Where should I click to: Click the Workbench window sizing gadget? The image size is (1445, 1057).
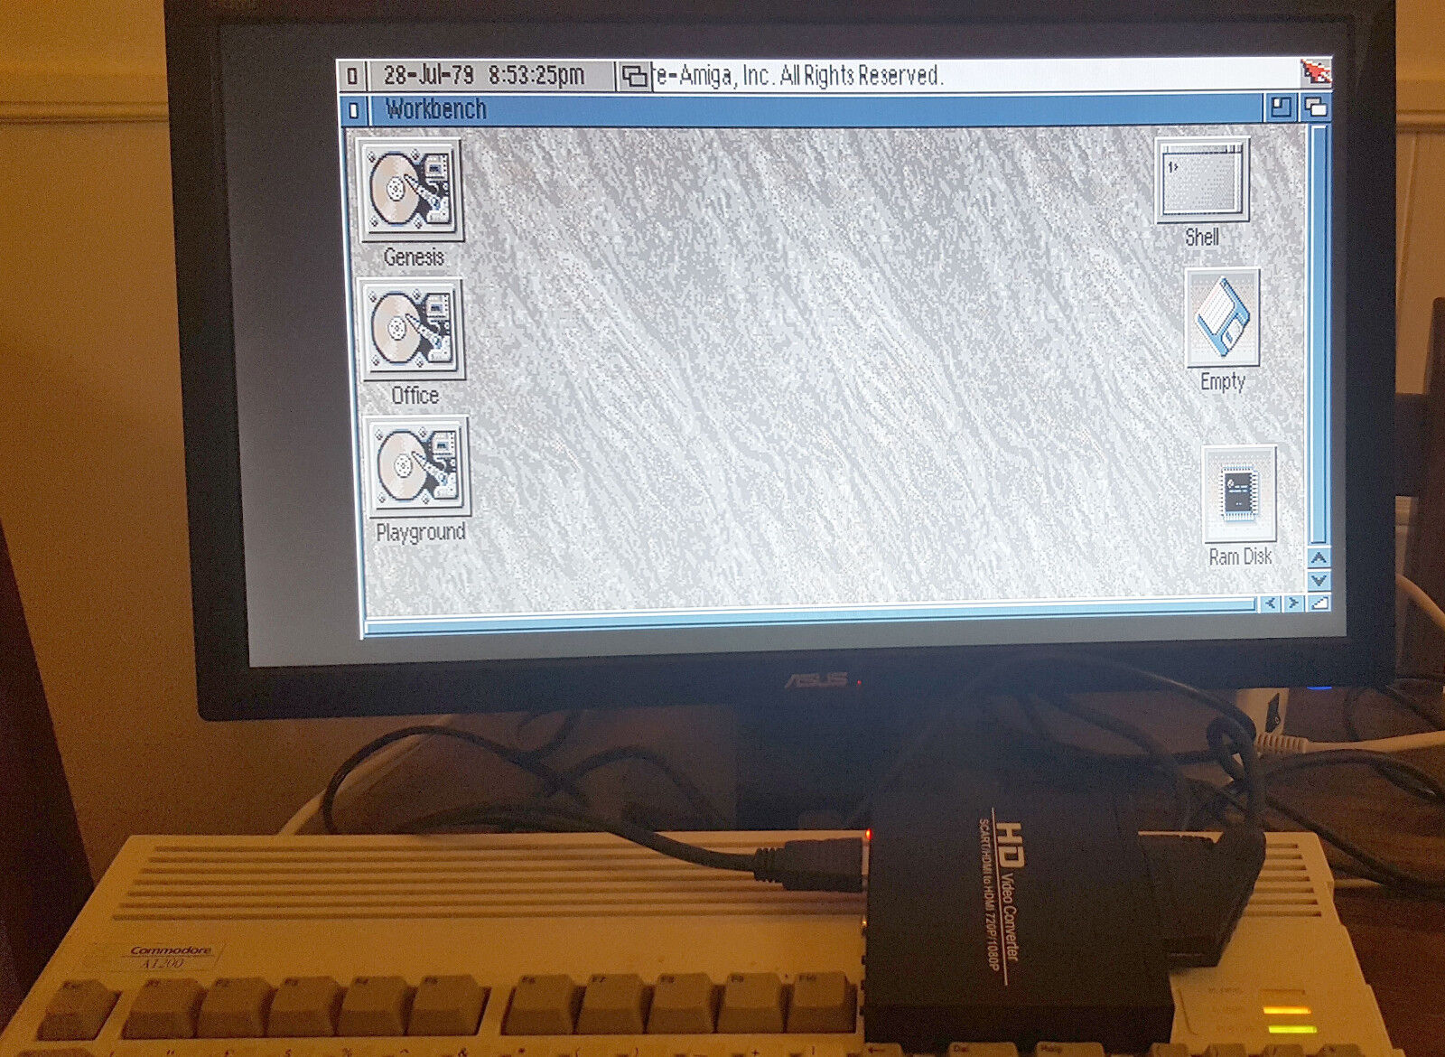click(1319, 603)
